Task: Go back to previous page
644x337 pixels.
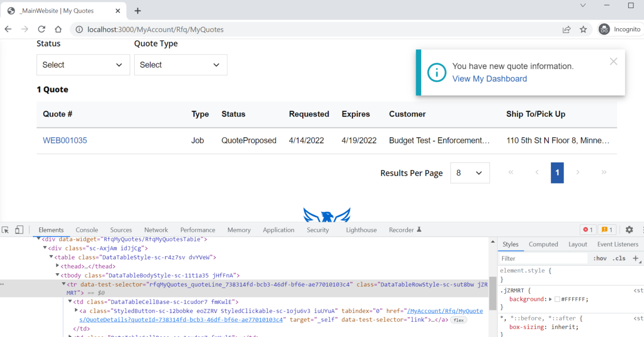Action: [8, 29]
